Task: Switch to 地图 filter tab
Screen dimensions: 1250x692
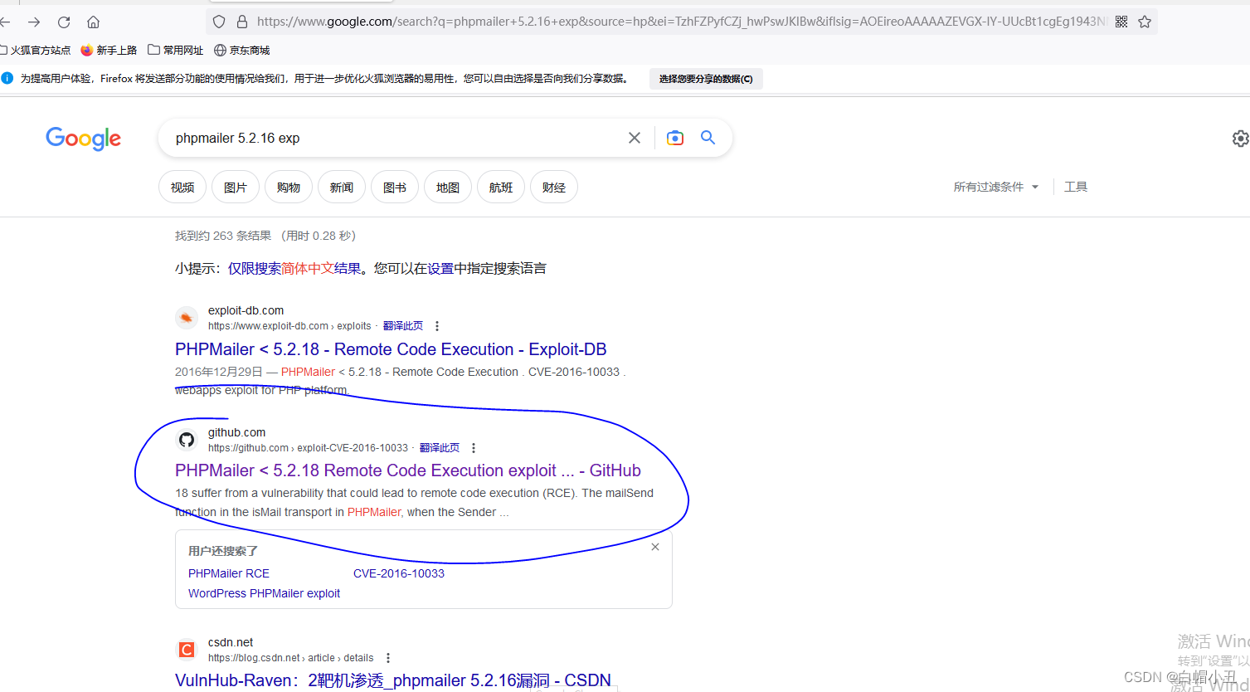Action: pos(448,188)
